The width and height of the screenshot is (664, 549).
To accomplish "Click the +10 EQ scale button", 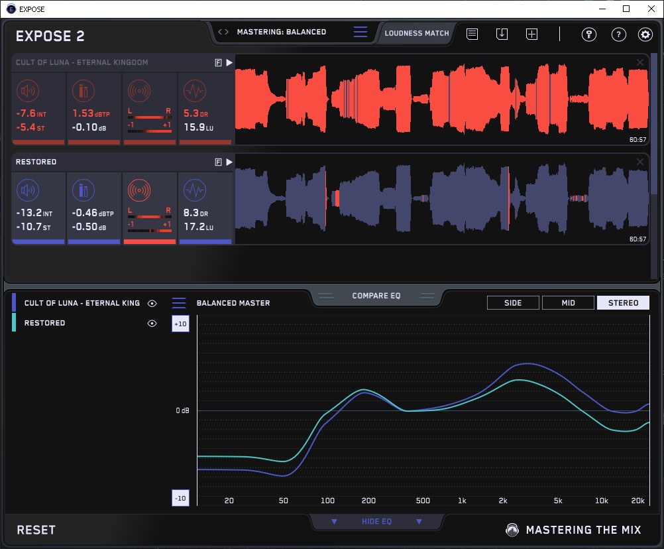I will point(180,324).
